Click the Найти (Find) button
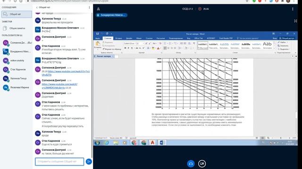The width and height of the screenshot is (302, 169). [x=283, y=42]
